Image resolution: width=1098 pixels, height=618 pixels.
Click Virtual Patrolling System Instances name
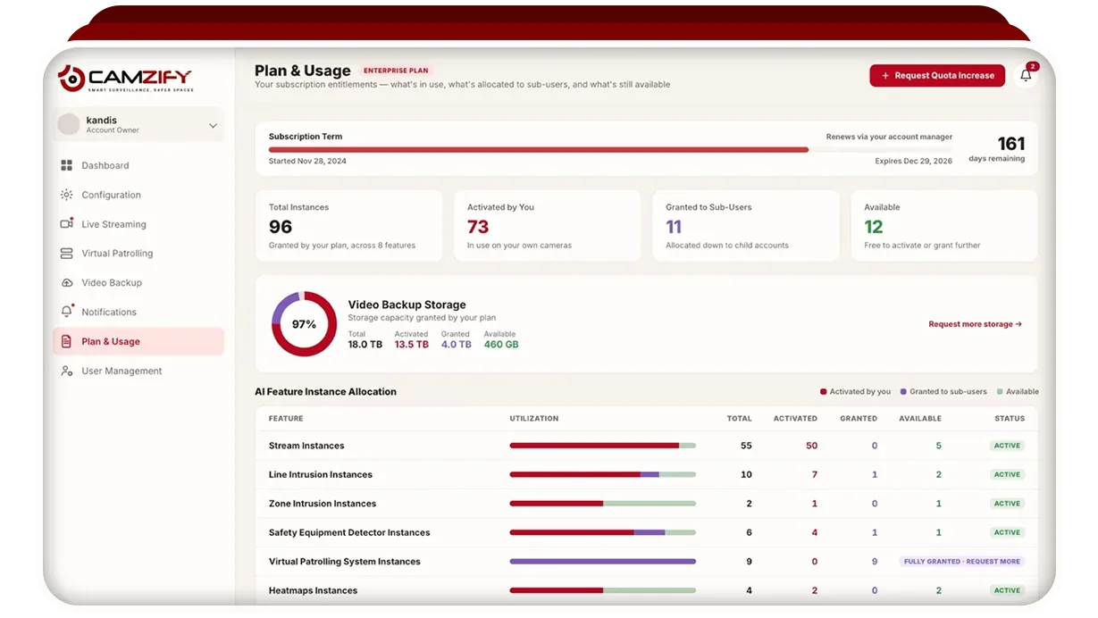pos(345,562)
